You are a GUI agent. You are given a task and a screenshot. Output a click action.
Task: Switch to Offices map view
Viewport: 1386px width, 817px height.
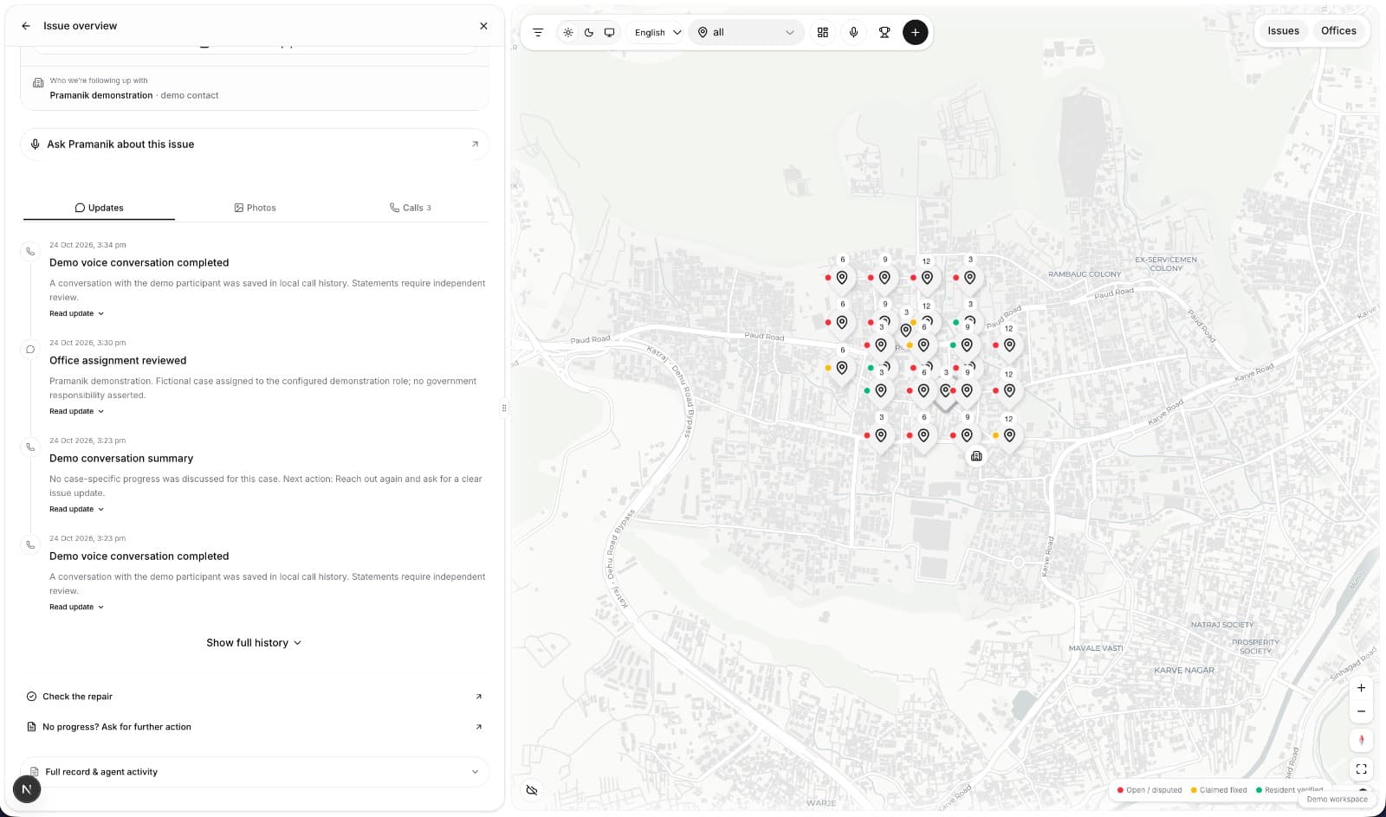[x=1338, y=30]
